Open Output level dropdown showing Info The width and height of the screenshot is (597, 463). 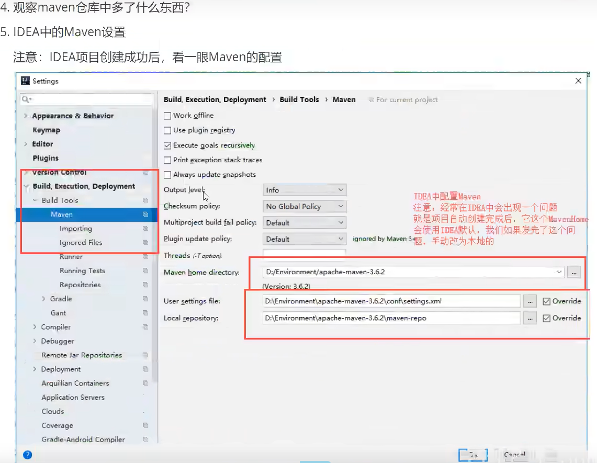click(304, 190)
